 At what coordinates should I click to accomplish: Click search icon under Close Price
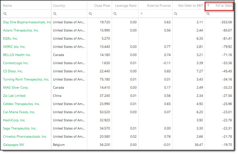tap(90, 14)
